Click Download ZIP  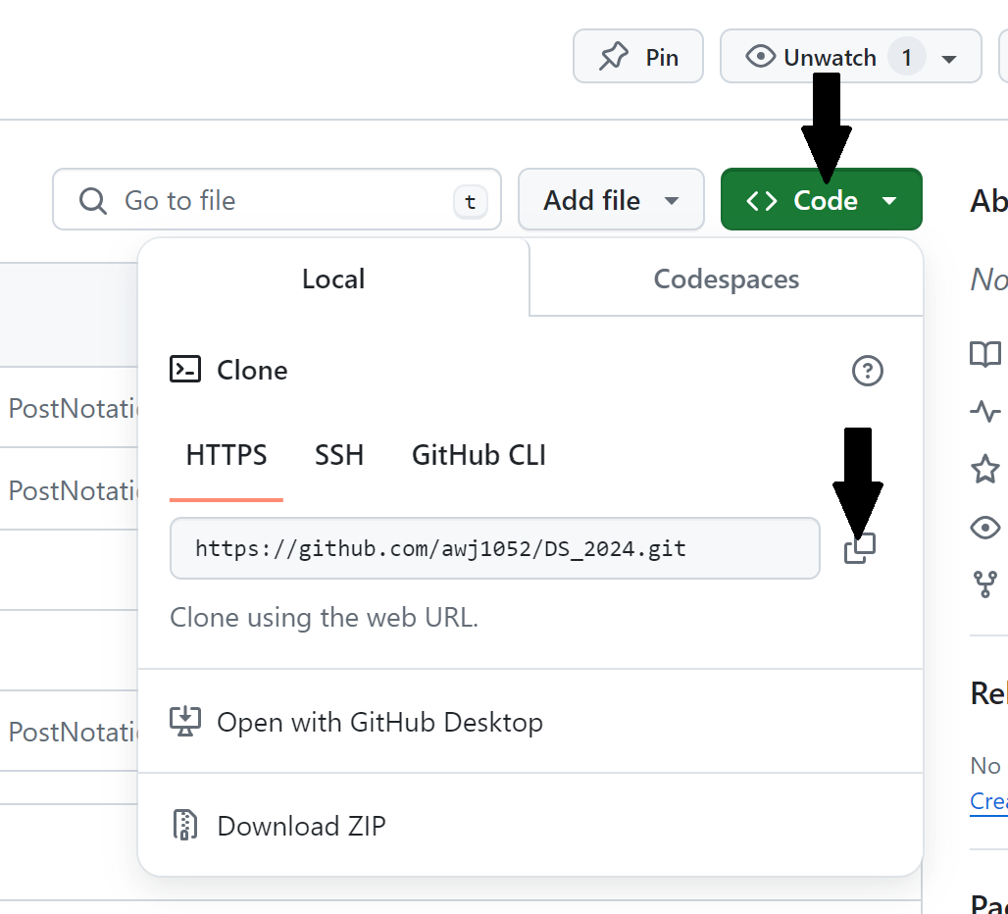pyautogui.click(x=530, y=826)
